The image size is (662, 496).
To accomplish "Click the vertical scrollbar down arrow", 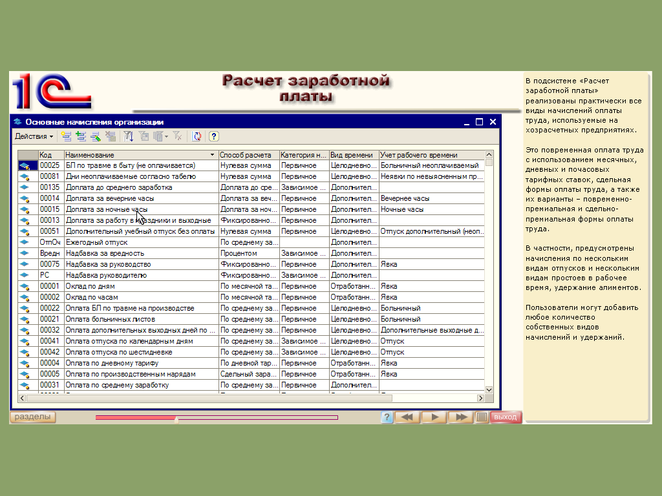I will [x=489, y=390].
